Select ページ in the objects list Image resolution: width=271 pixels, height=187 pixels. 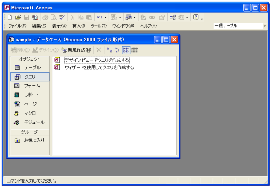point(30,104)
